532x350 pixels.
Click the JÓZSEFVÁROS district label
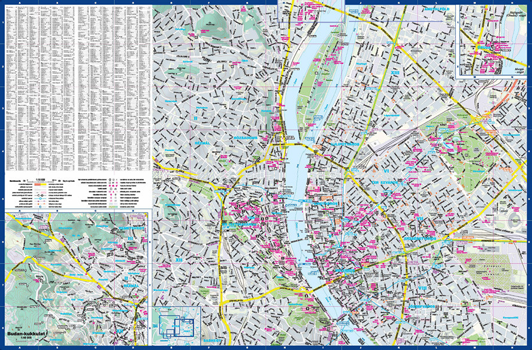pos(421,306)
